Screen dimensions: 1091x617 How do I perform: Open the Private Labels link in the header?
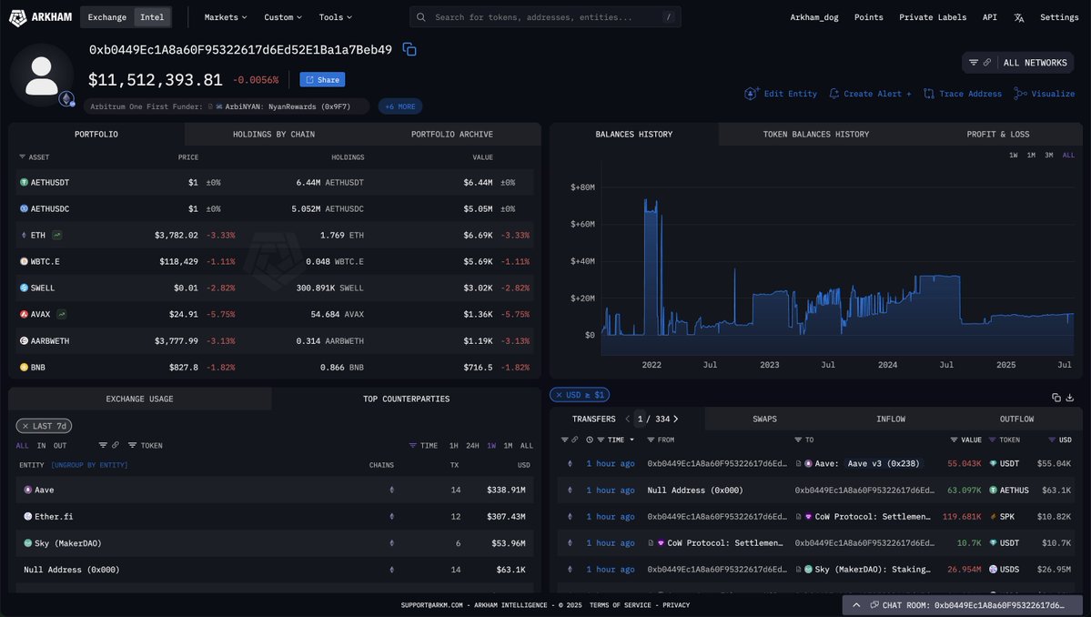[x=933, y=17]
